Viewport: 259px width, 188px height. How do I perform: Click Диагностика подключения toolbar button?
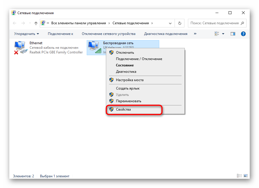(166, 34)
